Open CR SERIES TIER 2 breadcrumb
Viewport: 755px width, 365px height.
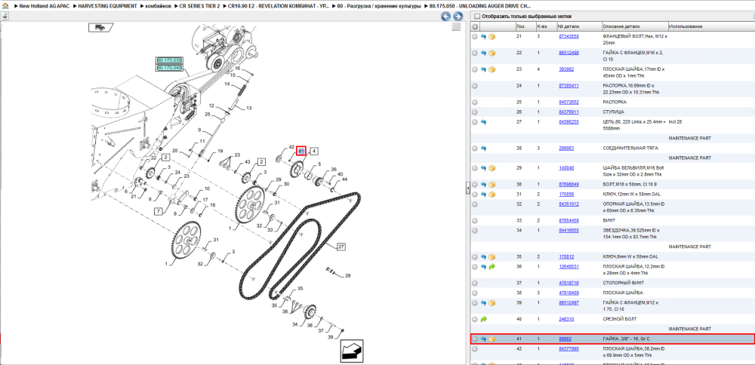pyautogui.click(x=200, y=6)
